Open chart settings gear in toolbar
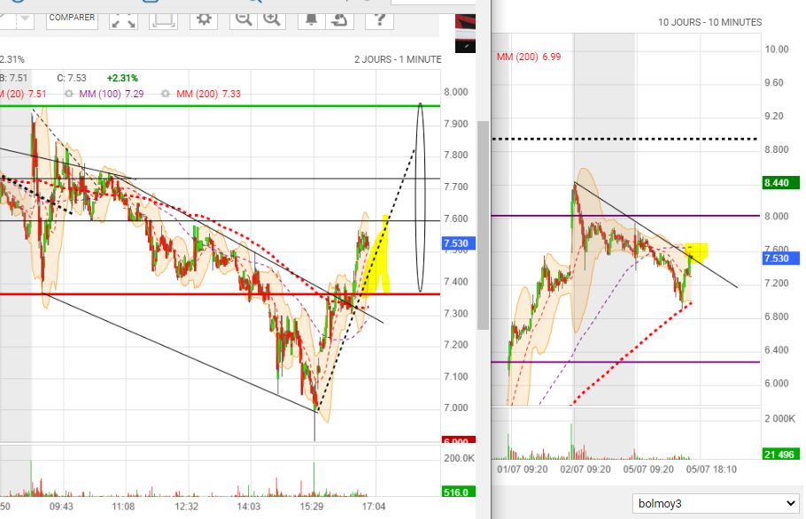The image size is (806, 519). [204, 20]
